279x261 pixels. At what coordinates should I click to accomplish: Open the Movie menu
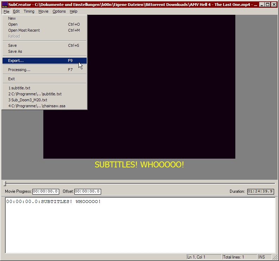[x=43, y=11]
